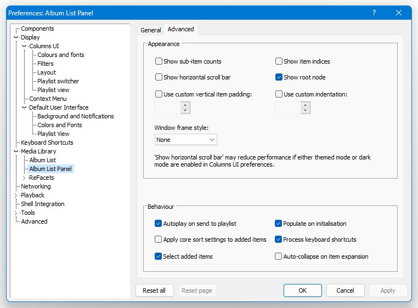Select the Media Library tree item label
Image resolution: width=418 pixels, height=308 pixels.
tap(38, 151)
